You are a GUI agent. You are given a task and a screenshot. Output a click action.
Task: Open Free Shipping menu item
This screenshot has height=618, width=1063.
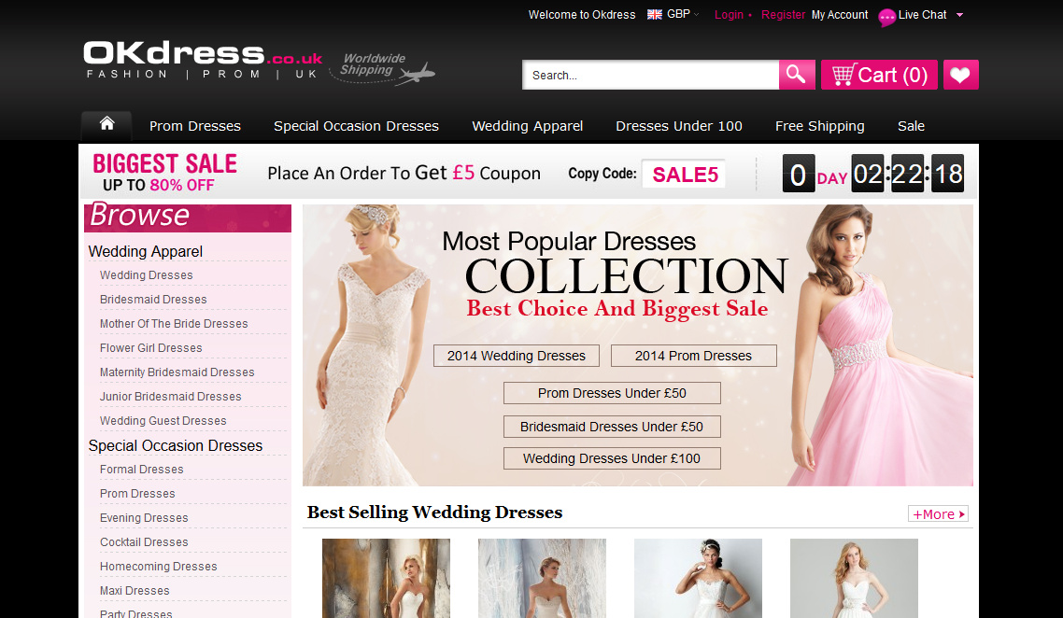[x=819, y=126]
